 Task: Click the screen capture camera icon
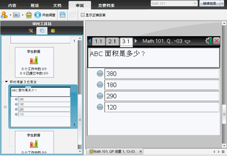coord(17,15)
